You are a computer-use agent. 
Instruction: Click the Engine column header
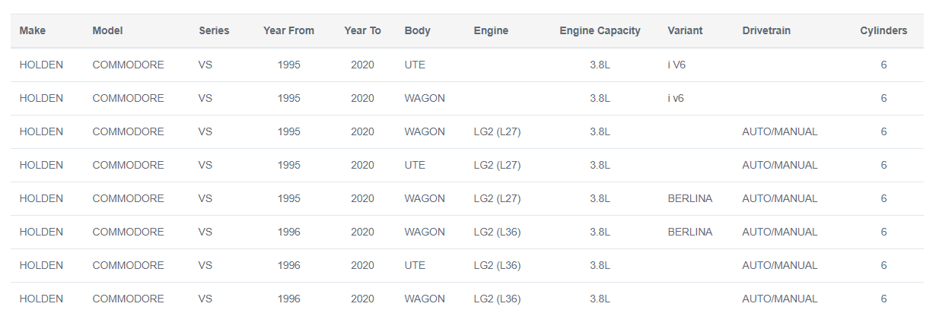coord(491,31)
